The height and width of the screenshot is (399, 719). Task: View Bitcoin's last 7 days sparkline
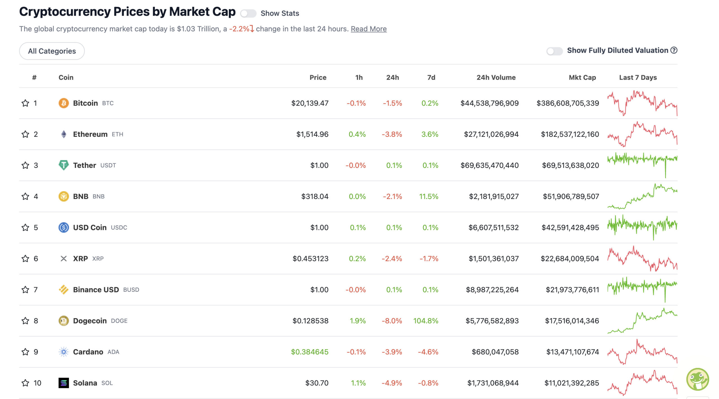[642, 103]
